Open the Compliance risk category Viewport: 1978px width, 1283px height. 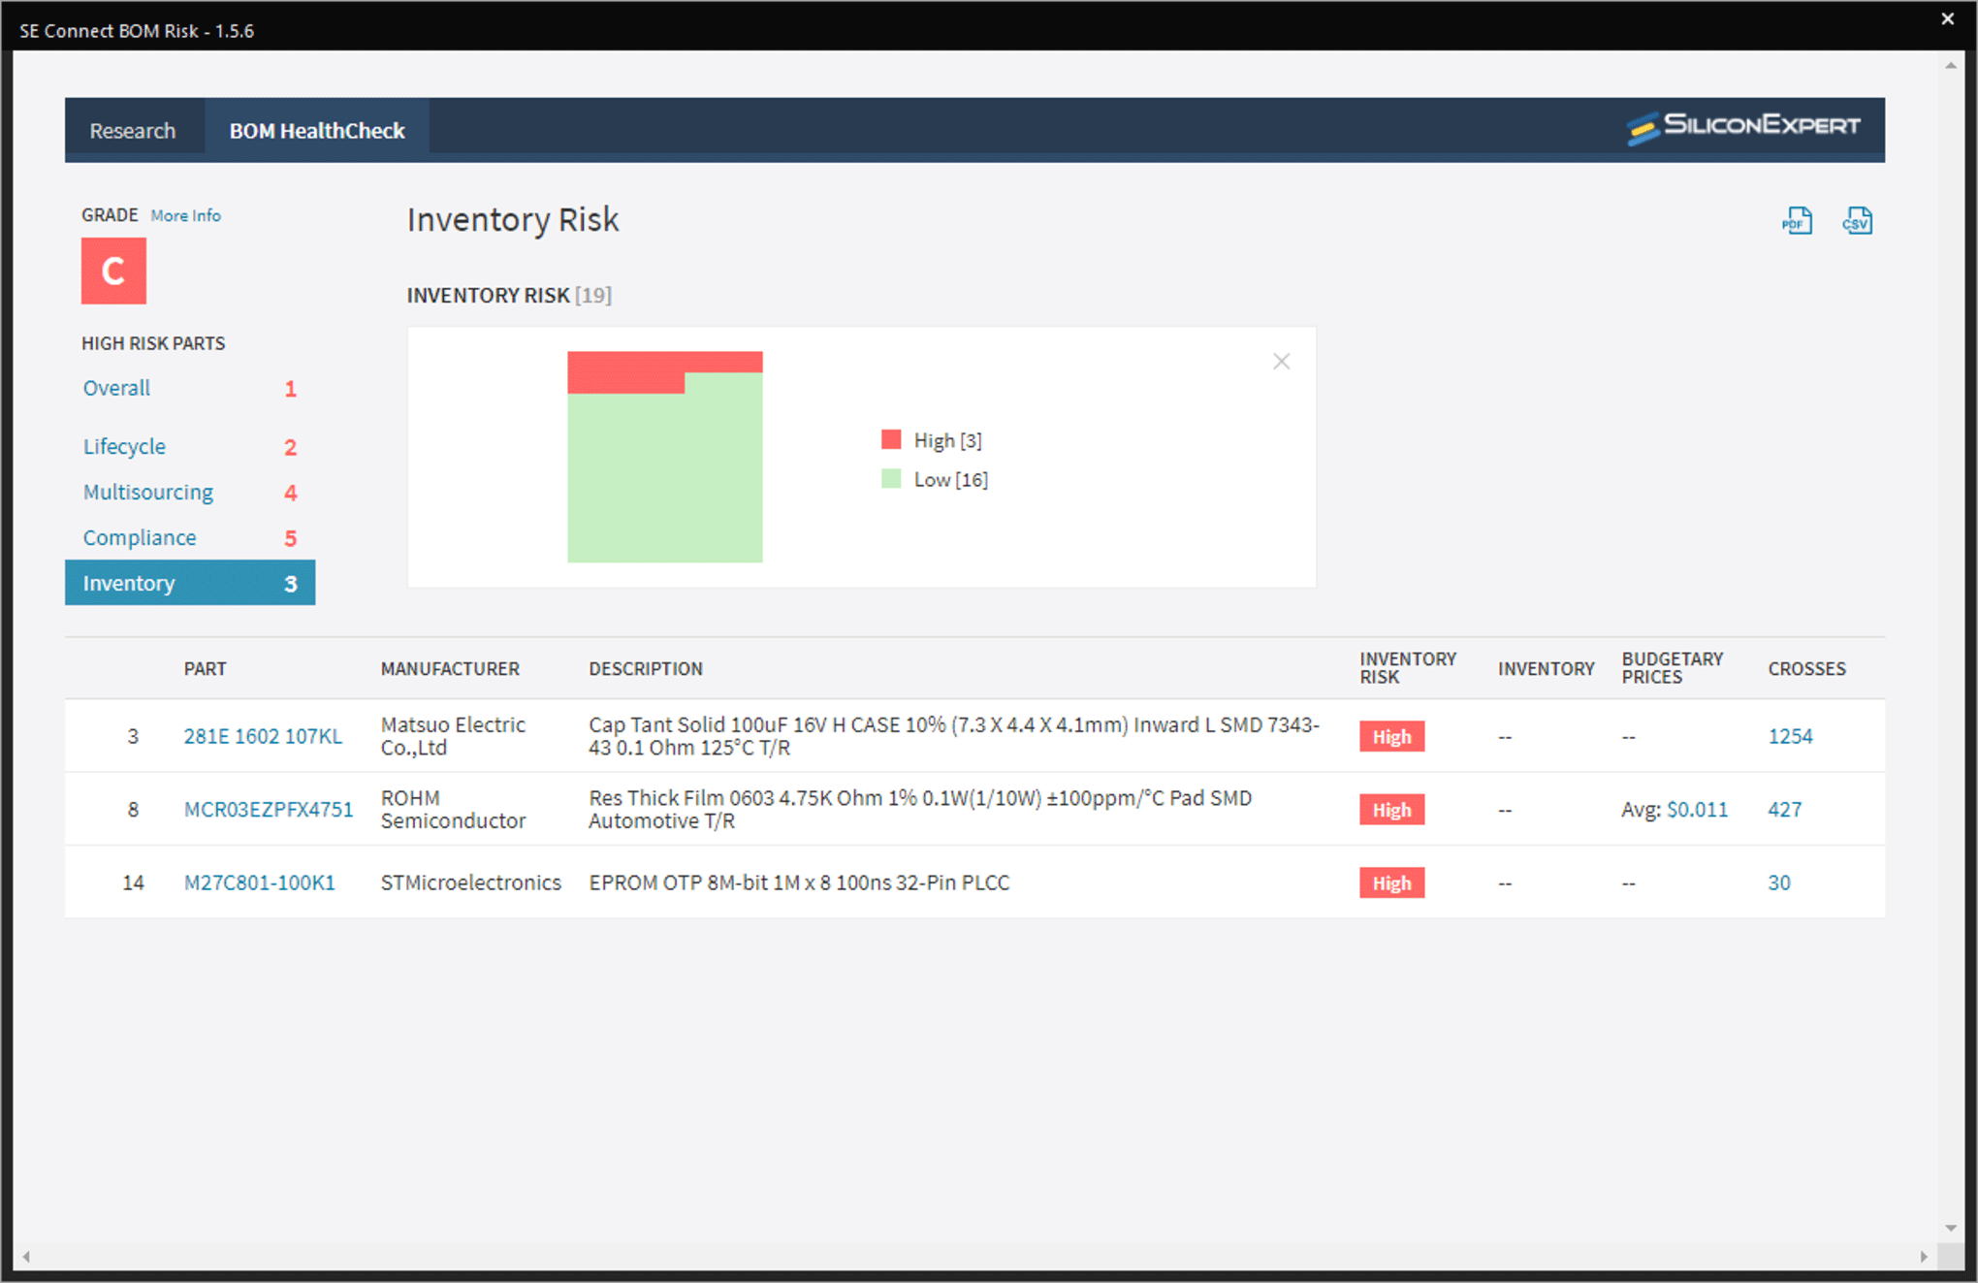tap(140, 537)
